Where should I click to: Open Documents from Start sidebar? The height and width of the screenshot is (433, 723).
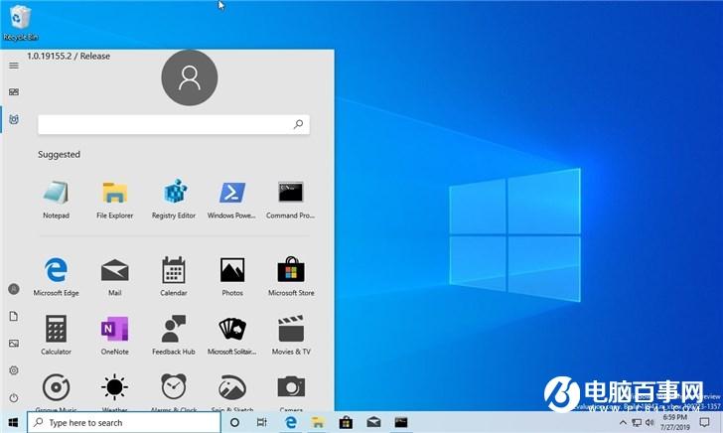(x=14, y=317)
